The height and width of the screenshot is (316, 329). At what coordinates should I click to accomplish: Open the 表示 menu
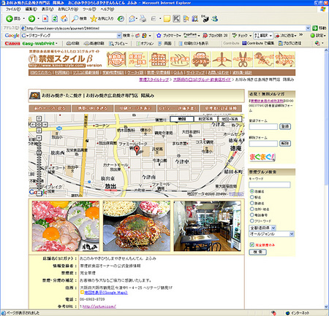tap(48, 9)
